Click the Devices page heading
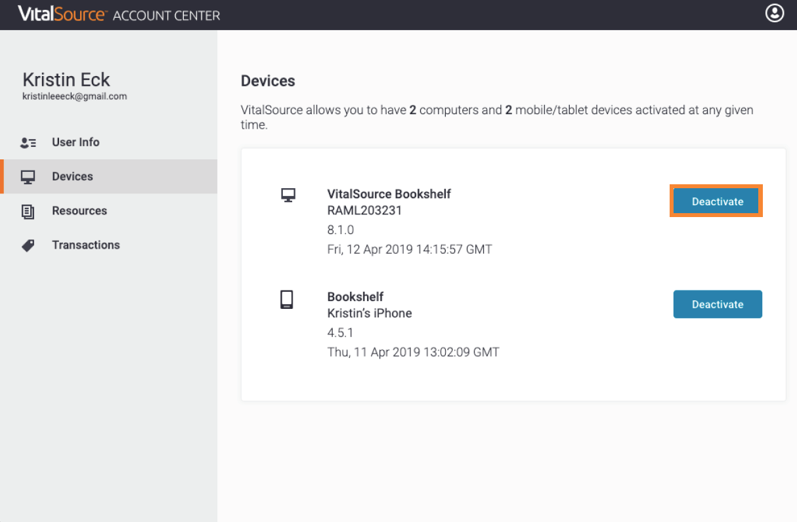The image size is (797, 522). [x=268, y=81]
